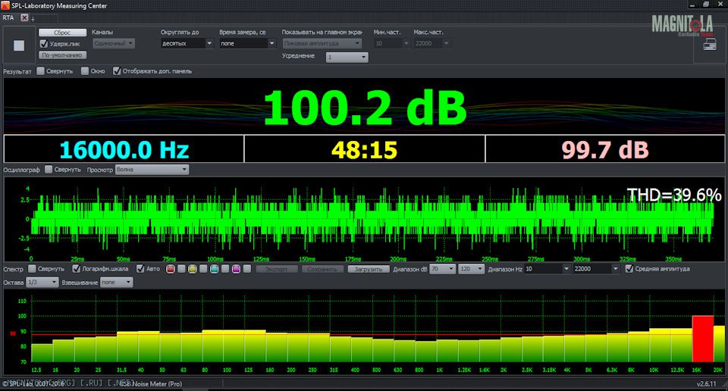Click the red 16K spectrum bar
728x391 pixels.
pyautogui.click(x=702, y=339)
